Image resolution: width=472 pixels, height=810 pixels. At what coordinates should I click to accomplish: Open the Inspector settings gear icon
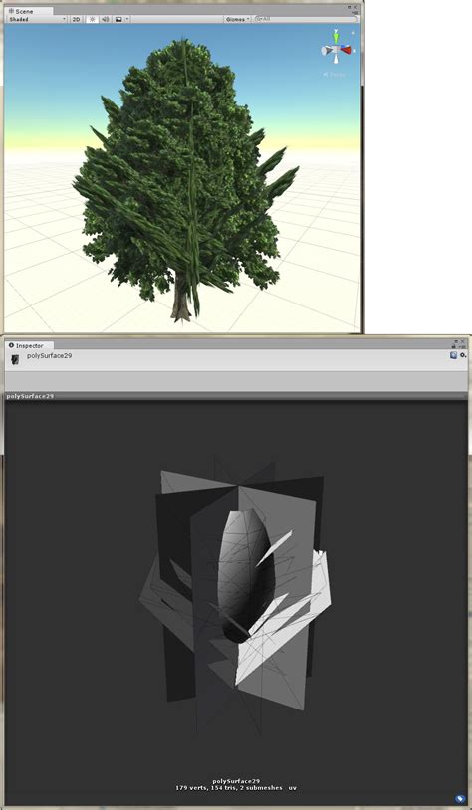tap(463, 355)
